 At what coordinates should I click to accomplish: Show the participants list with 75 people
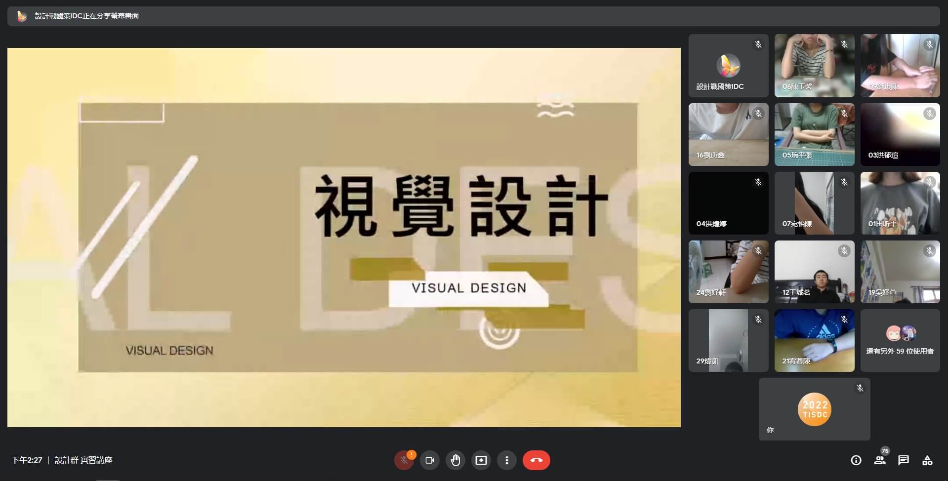[880, 460]
